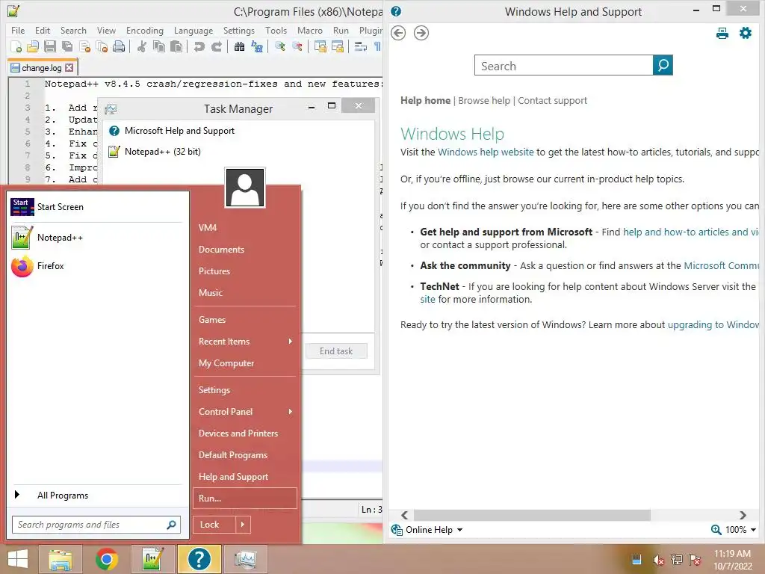This screenshot has width=765, height=574.
Task: Open the Edit menu in Notepad++
Action: [x=43, y=30]
